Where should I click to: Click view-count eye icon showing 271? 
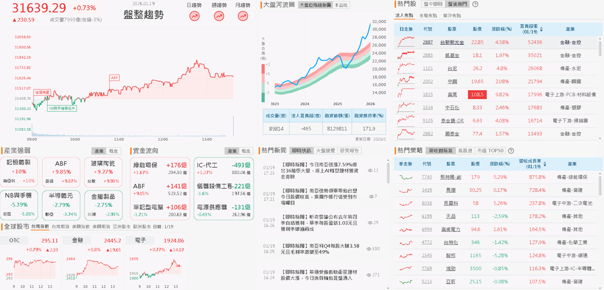(x=369, y=275)
